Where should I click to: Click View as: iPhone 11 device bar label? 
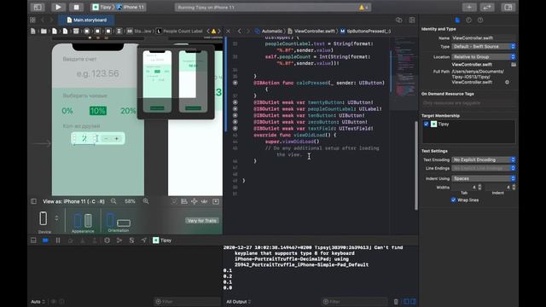point(73,201)
